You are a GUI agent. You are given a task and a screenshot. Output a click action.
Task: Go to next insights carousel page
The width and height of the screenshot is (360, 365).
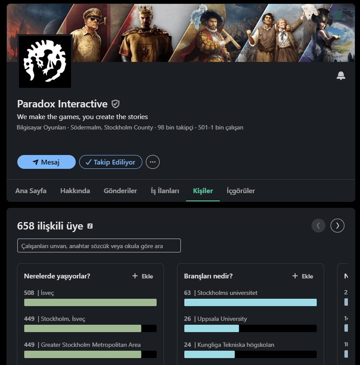click(x=337, y=226)
